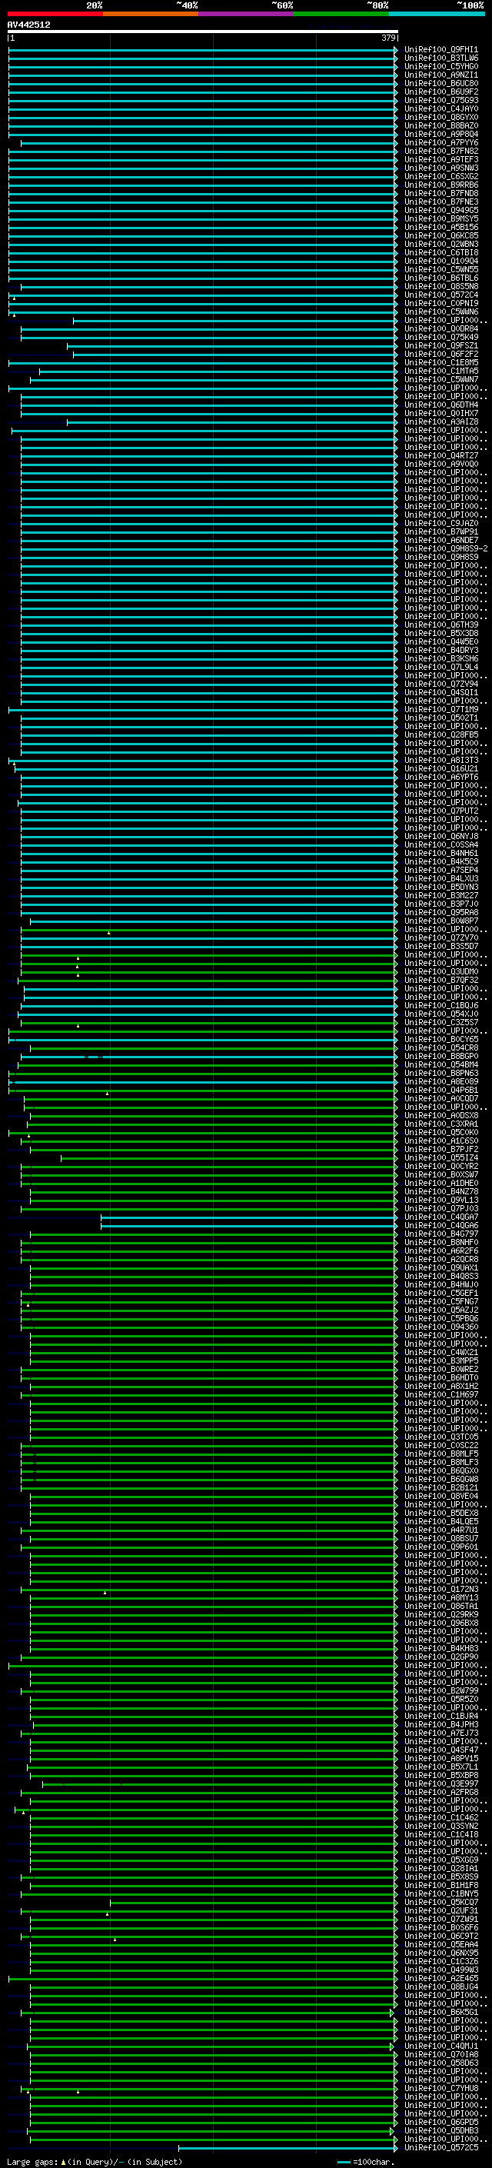Click the UniRef100_Q7L9L4 hit label
This screenshot has height=2168, width=492.
(441, 667)
